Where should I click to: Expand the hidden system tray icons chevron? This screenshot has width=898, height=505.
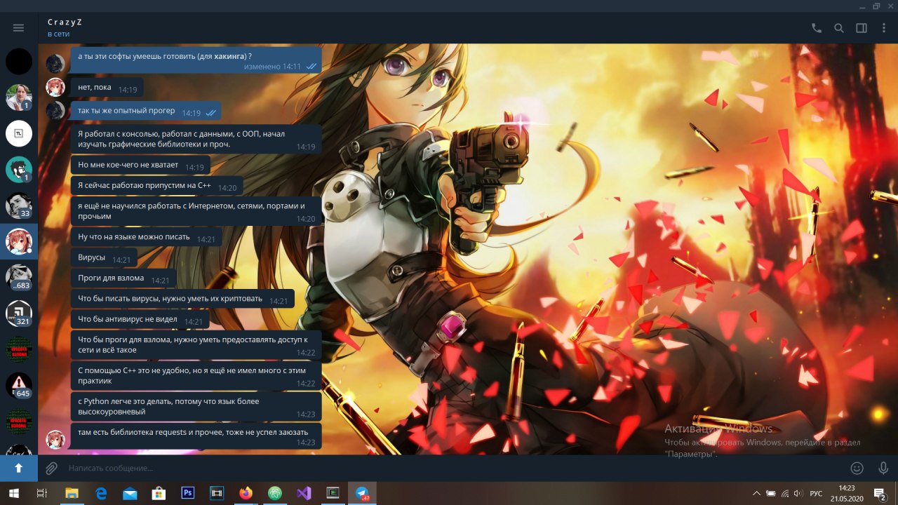click(756, 493)
